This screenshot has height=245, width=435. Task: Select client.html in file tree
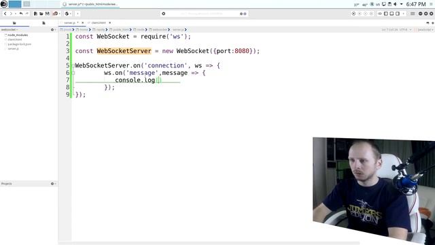pos(15,39)
